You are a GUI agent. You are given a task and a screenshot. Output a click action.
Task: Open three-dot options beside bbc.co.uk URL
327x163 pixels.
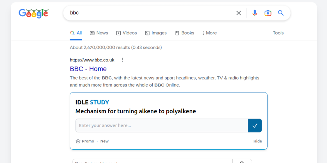click(x=122, y=60)
